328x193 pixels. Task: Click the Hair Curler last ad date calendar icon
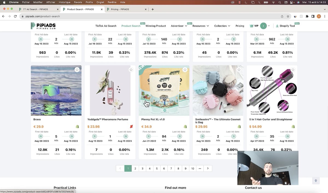288,136
